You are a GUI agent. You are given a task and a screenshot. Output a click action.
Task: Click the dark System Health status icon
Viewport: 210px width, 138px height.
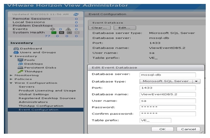click(62, 32)
